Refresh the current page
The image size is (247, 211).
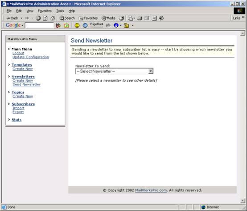tap(45, 18)
